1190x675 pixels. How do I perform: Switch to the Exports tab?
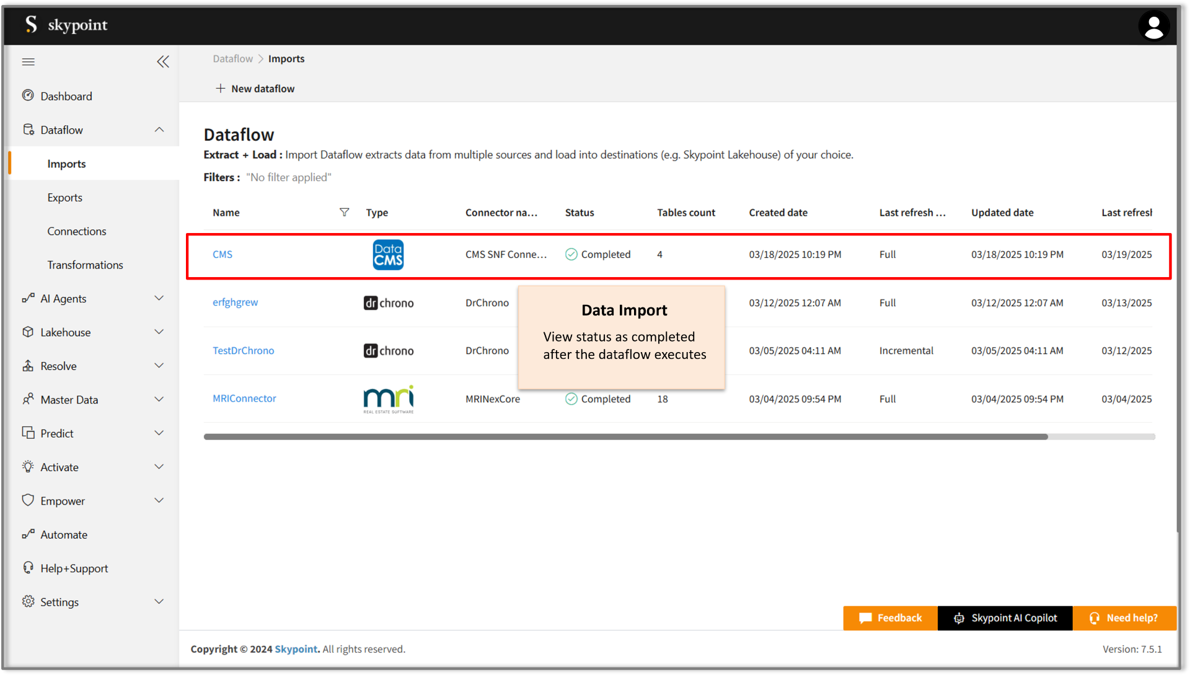pos(64,197)
